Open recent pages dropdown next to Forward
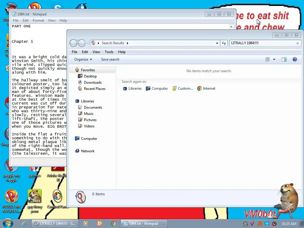This screenshot has width=304, height=228. point(88,43)
